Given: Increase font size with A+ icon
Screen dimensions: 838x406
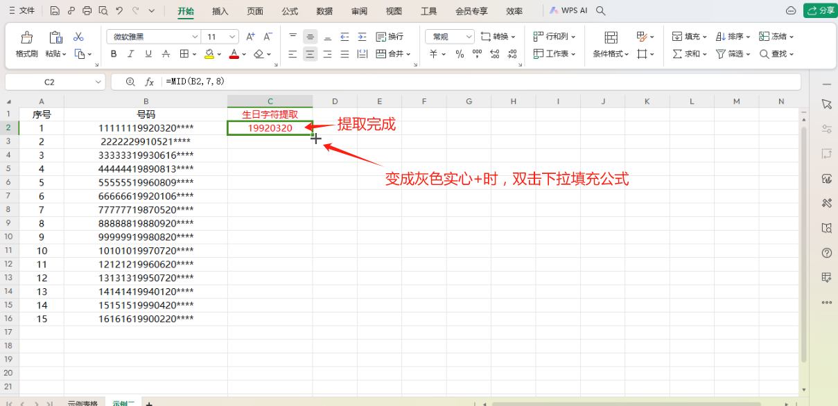Looking at the screenshot, I should (250, 37).
